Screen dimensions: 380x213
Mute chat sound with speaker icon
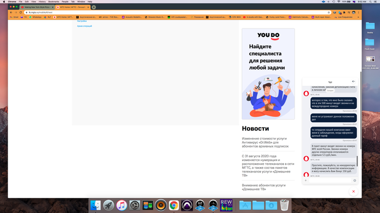pyautogui.click(x=353, y=82)
